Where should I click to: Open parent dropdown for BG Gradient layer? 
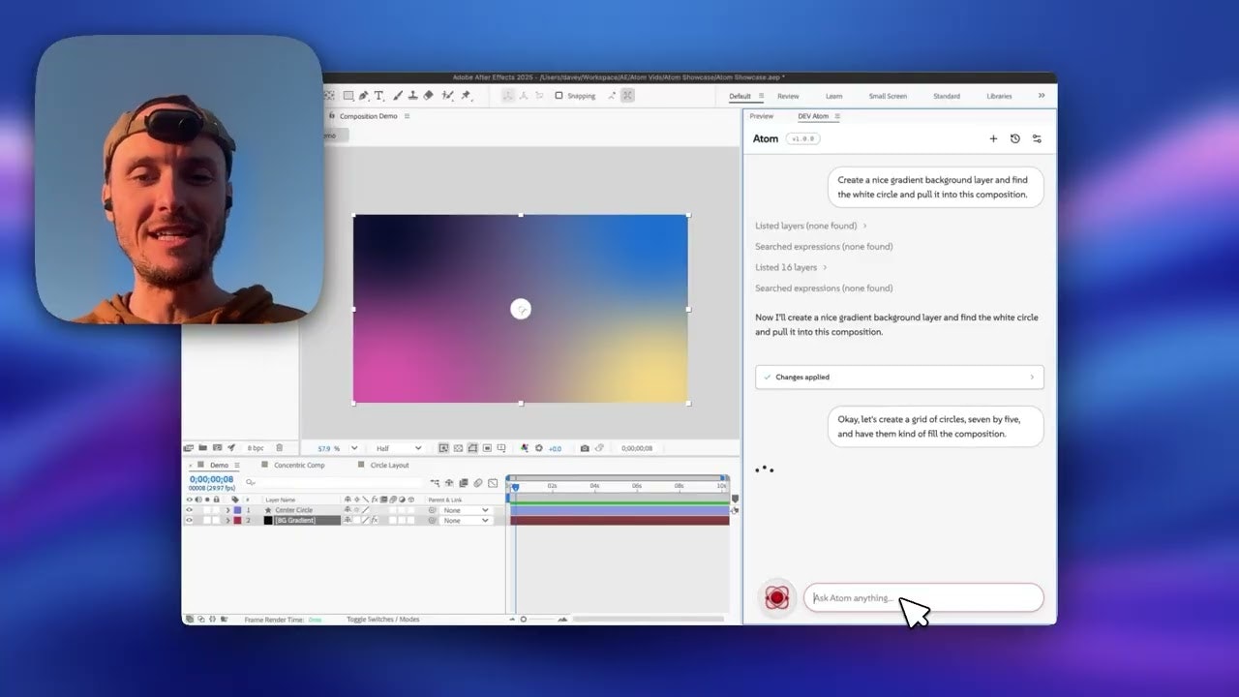[x=466, y=521]
